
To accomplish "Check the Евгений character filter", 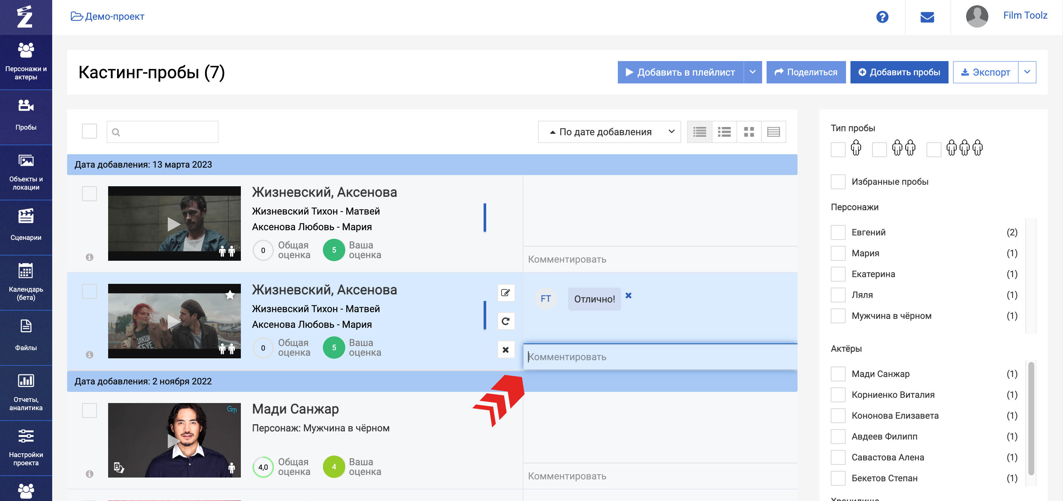I will click(838, 232).
